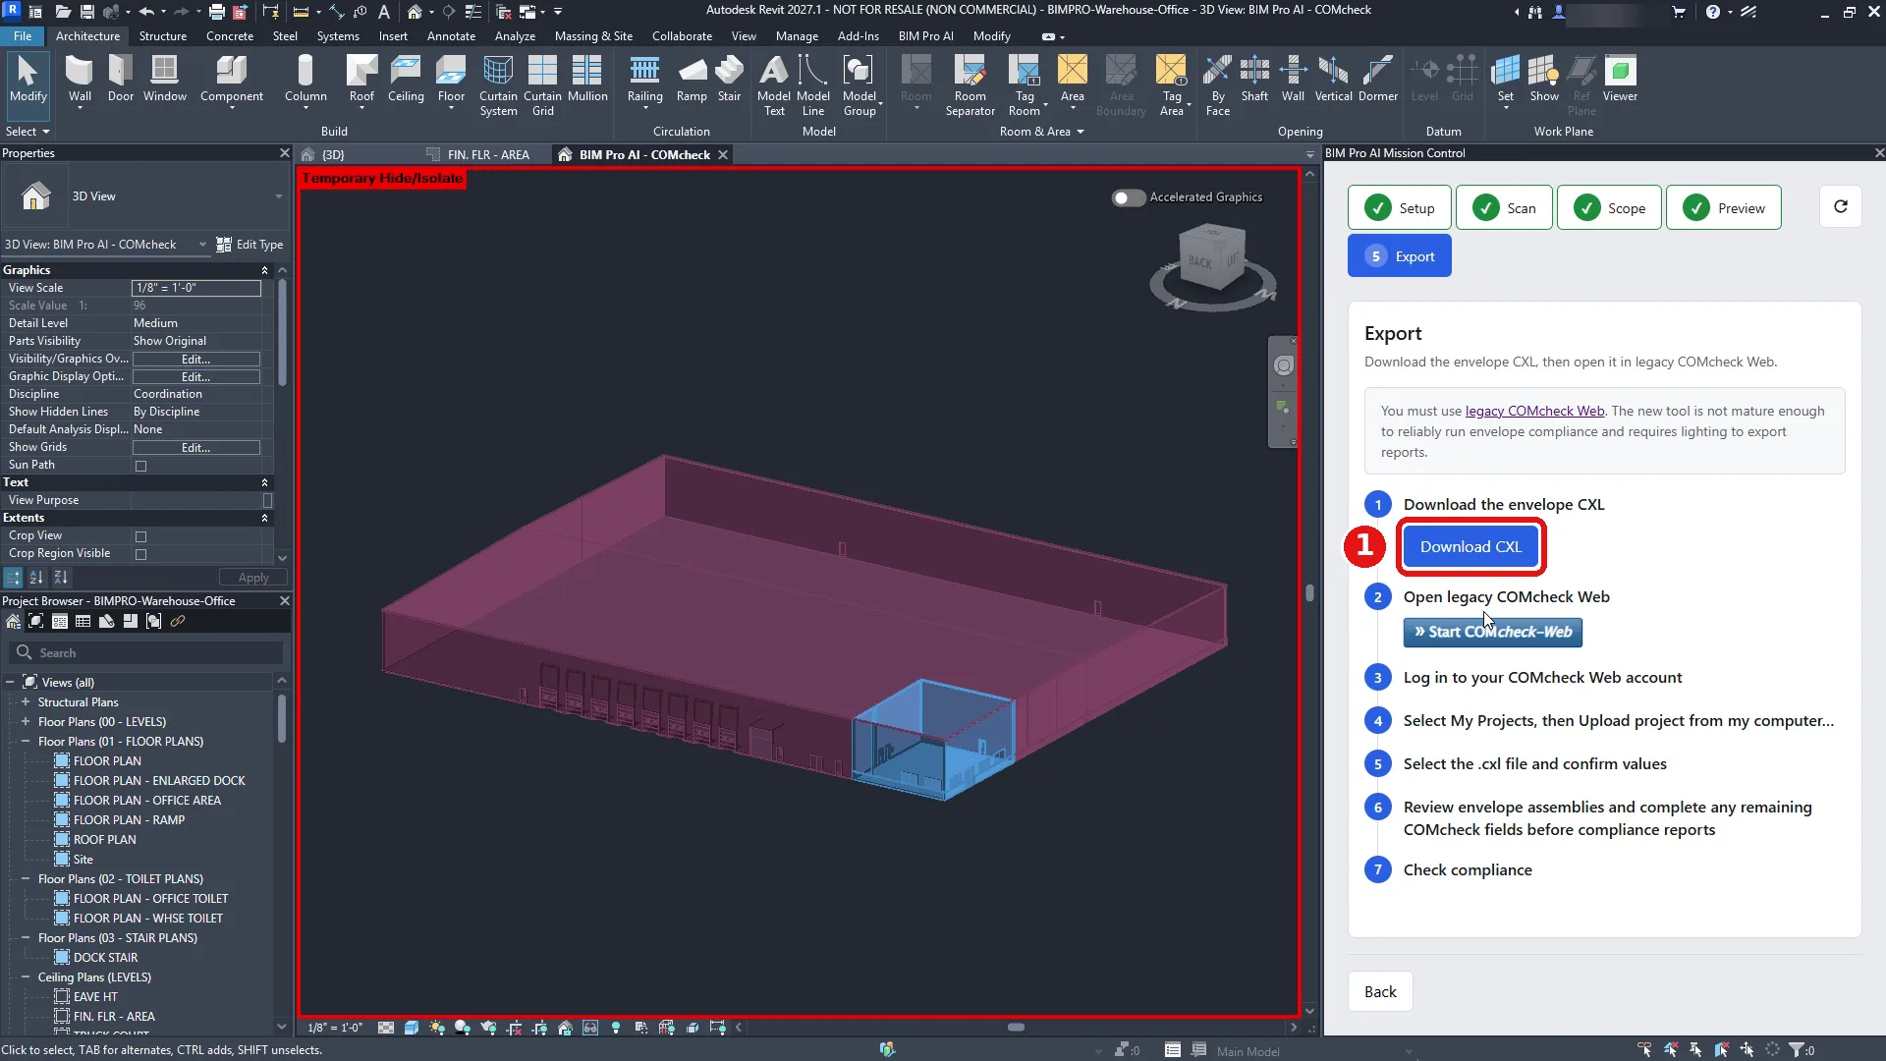The image size is (1886, 1061).
Task: Open the BIM Pro AI ribbon tab
Action: 925,36
